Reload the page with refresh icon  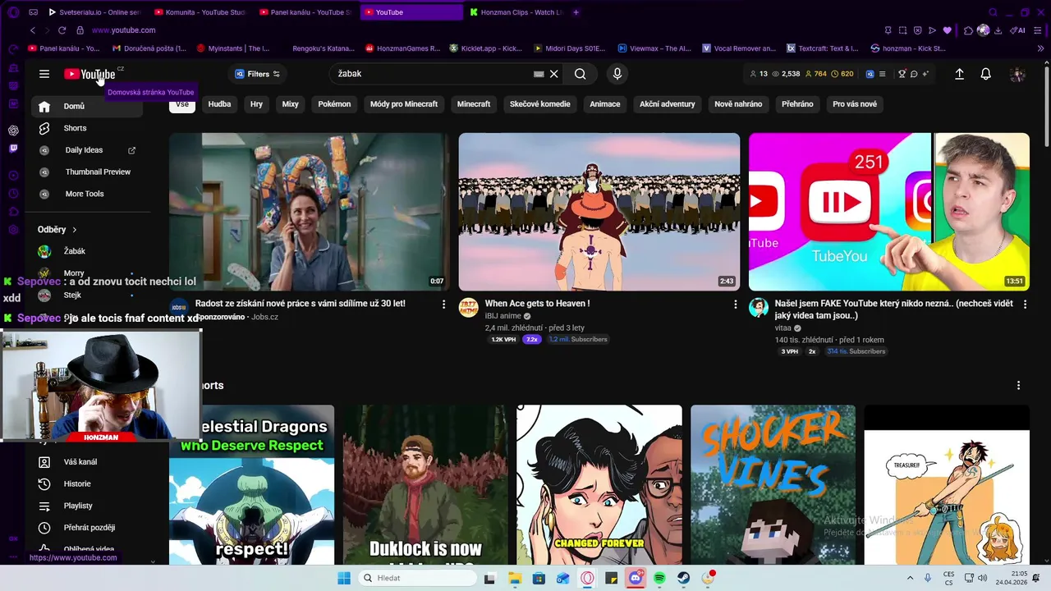pyautogui.click(x=62, y=30)
